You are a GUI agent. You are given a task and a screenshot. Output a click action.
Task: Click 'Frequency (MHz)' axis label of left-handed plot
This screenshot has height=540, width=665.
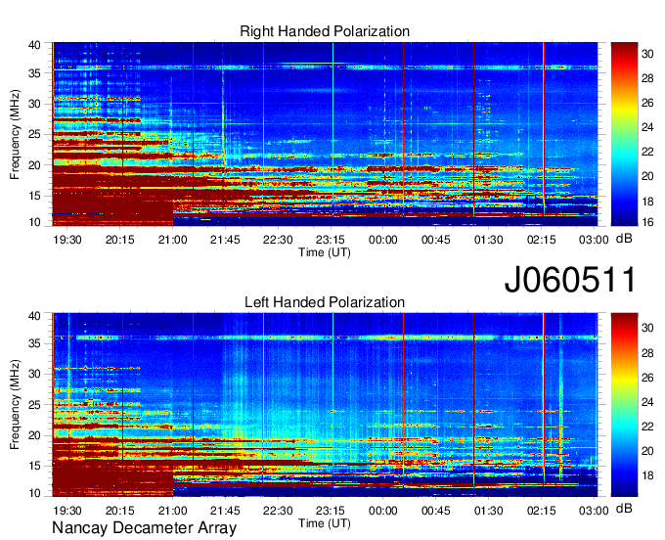coord(15,405)
